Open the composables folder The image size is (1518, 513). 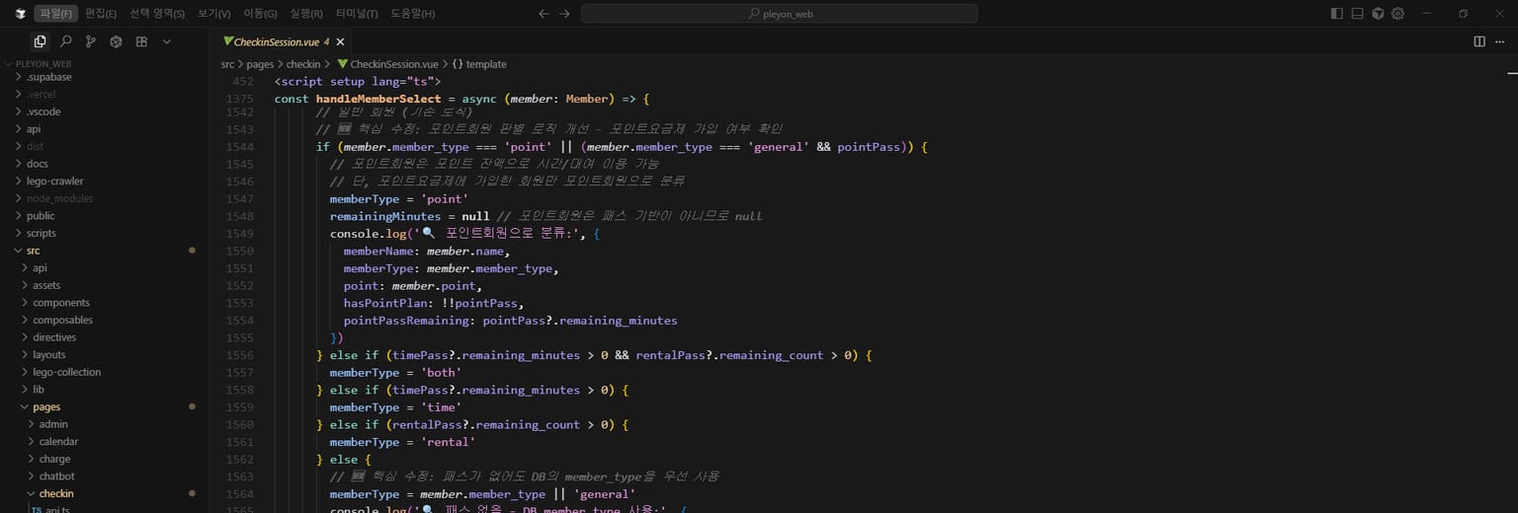tap(104, 320)
